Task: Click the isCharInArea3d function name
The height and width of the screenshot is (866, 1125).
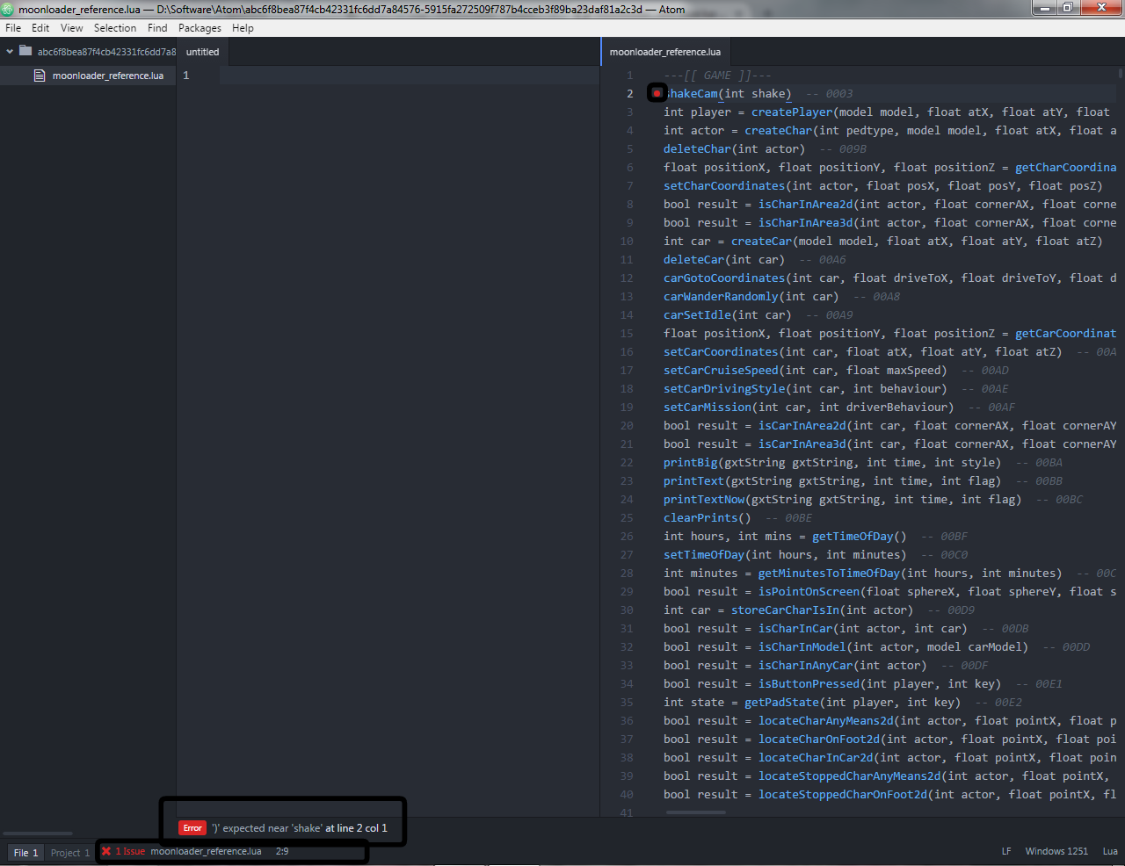Action: 805,223
